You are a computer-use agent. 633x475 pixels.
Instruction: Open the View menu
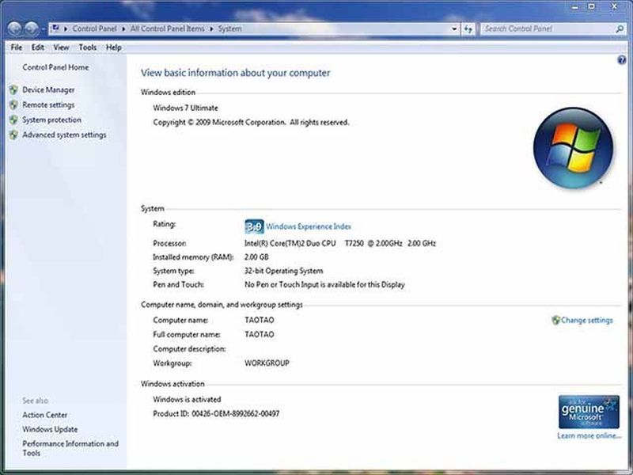[x=62, y=47]
